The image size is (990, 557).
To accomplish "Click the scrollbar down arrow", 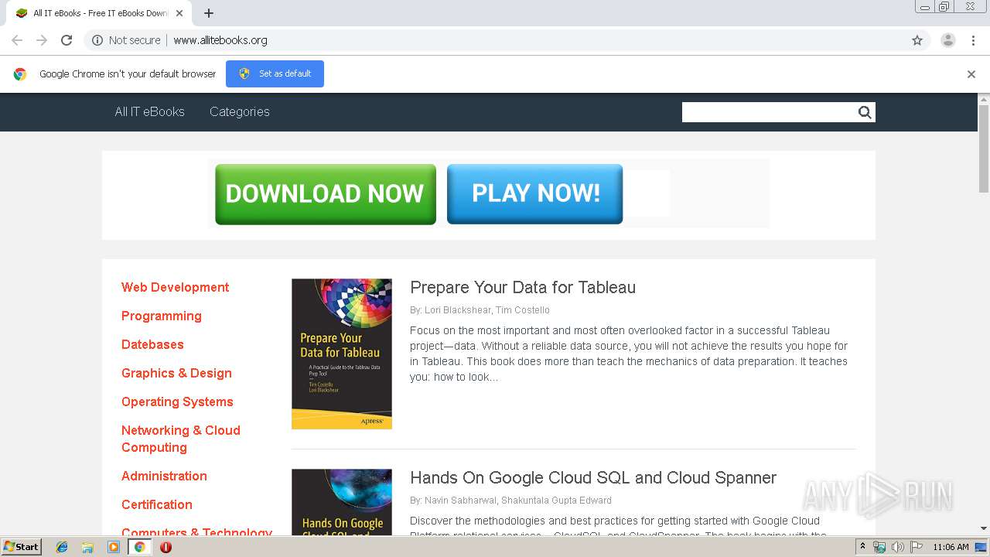I will [x=984, y=529].
